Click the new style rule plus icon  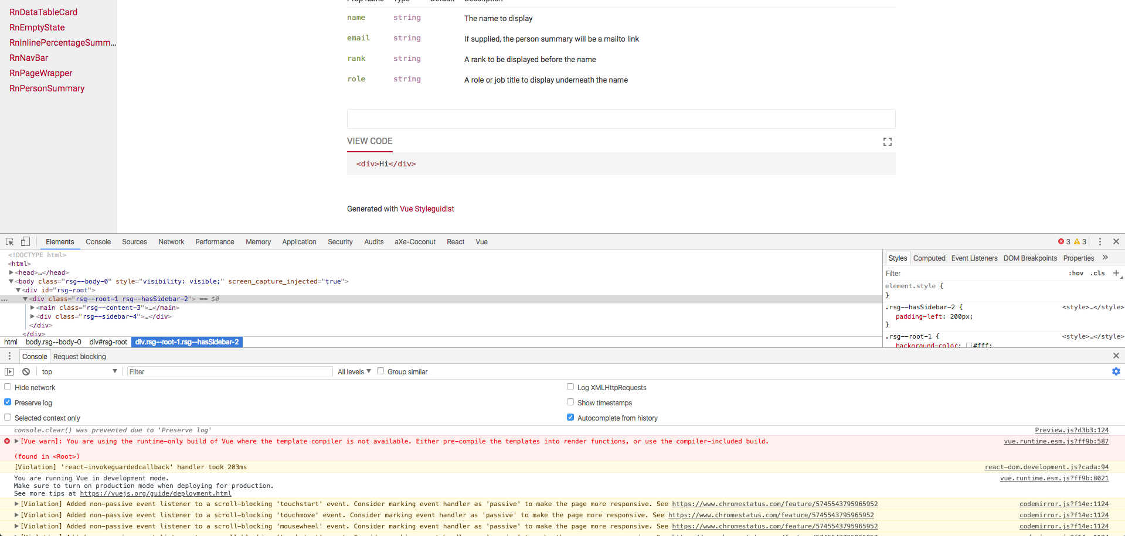point(1116,273)
